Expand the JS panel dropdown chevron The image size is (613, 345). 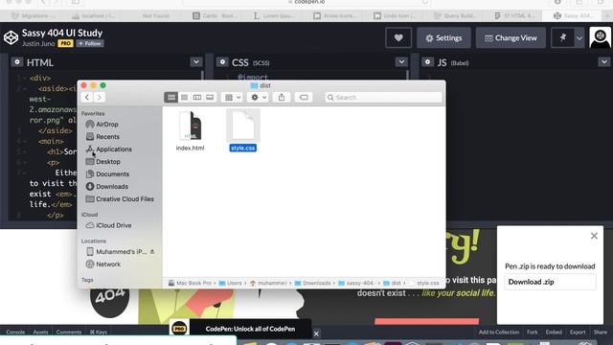point(604,61)
